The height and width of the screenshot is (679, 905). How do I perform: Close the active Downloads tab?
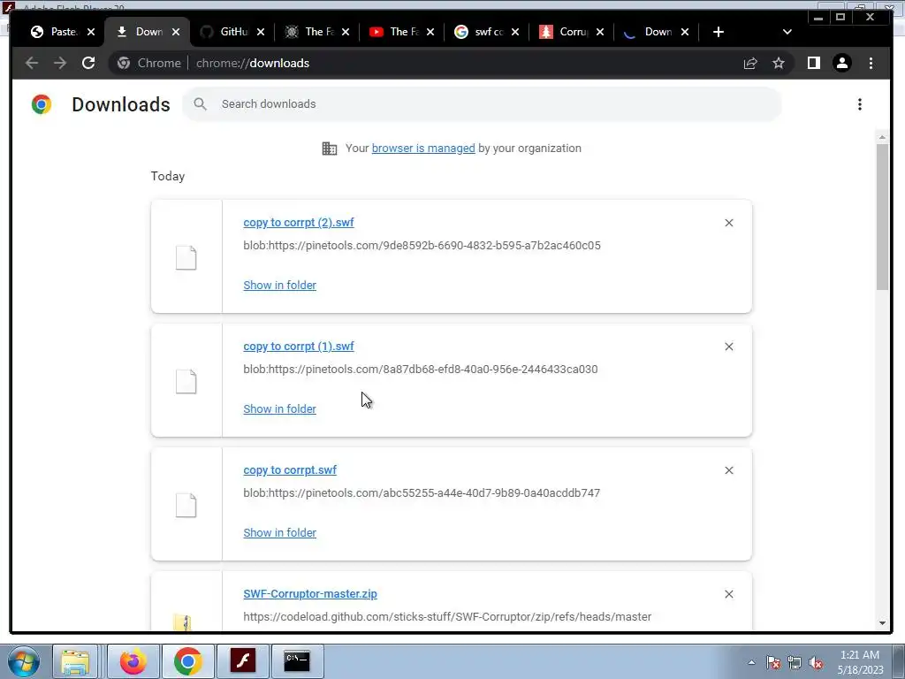coord(176,32)
